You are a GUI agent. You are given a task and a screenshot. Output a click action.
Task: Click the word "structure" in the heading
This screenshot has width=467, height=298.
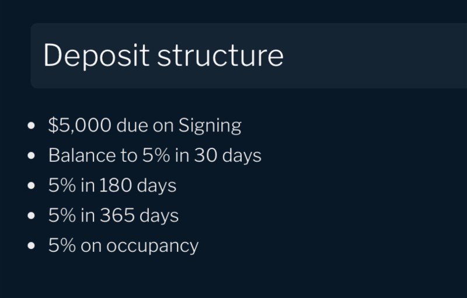(x=221, y=57)
